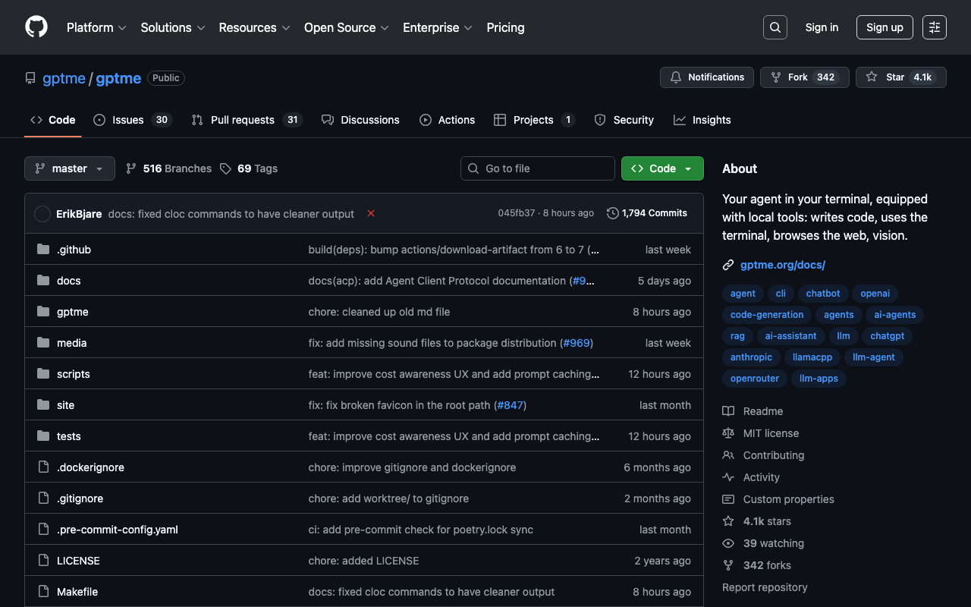Open commit history via 1,794 Commits
Viewport: 971px width, 607px height.
click(x=647, y=213)
